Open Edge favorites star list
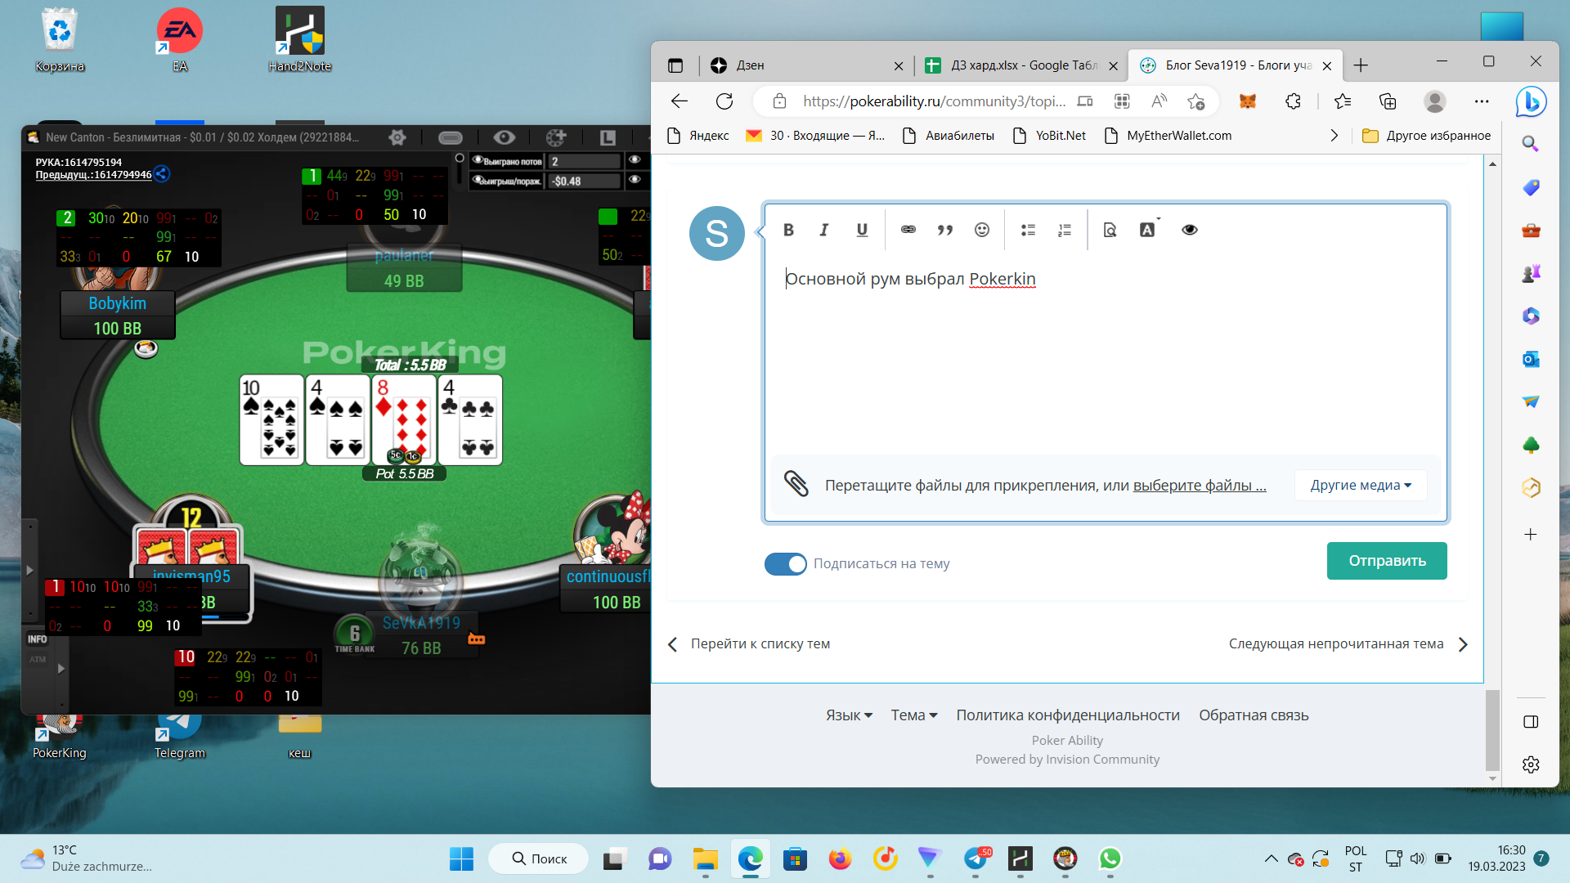The height and width of the screenshot is (883, 1570). point(1342,101)
